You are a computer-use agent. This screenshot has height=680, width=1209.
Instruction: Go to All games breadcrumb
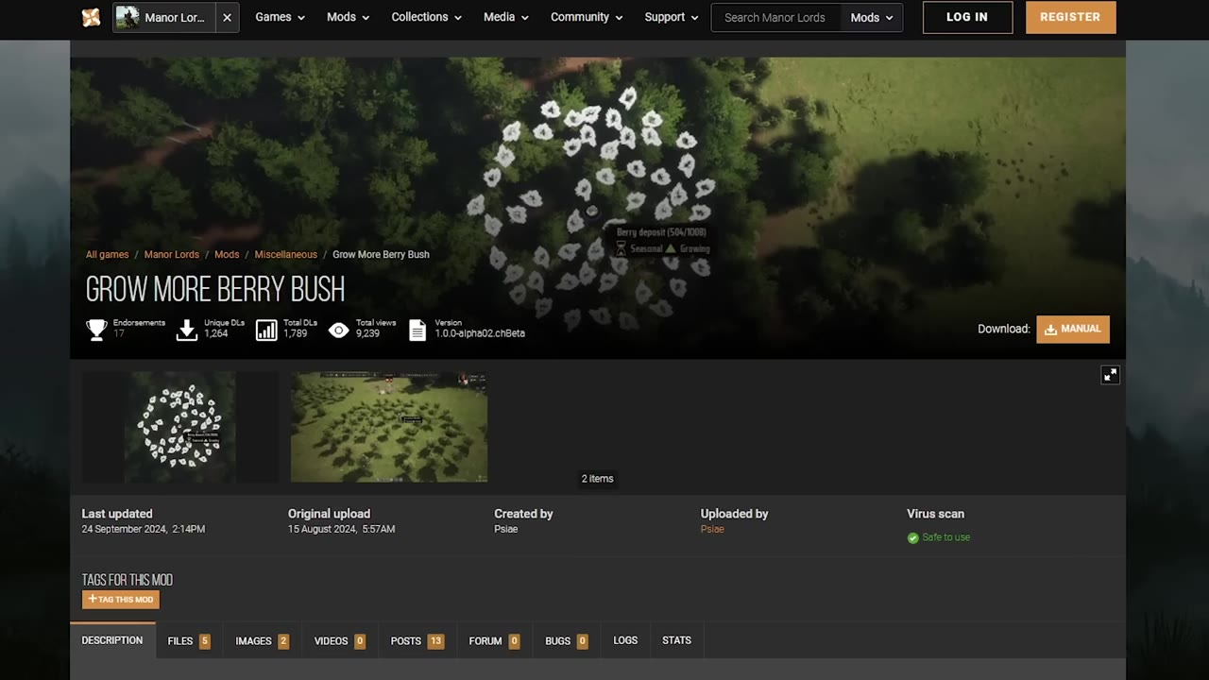click(107, 255)
